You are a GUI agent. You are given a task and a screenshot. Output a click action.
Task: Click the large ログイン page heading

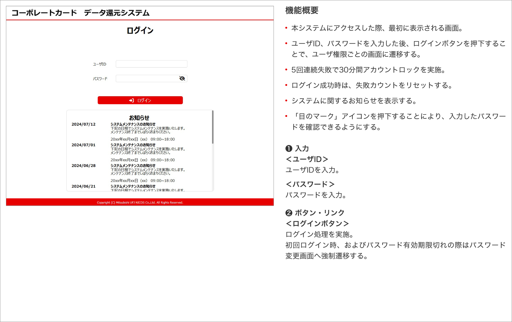coord(140,30)
